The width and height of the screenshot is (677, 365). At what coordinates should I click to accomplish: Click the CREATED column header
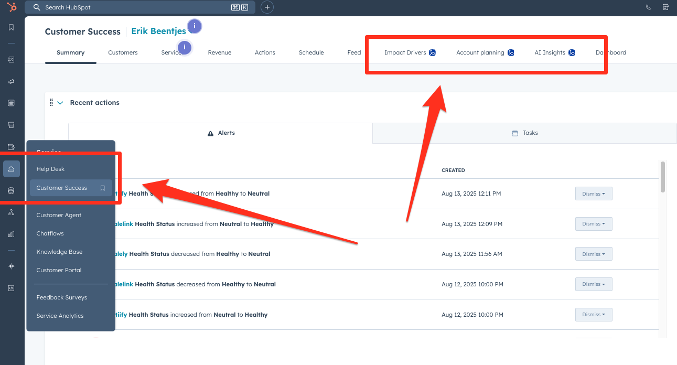[453, 170]
